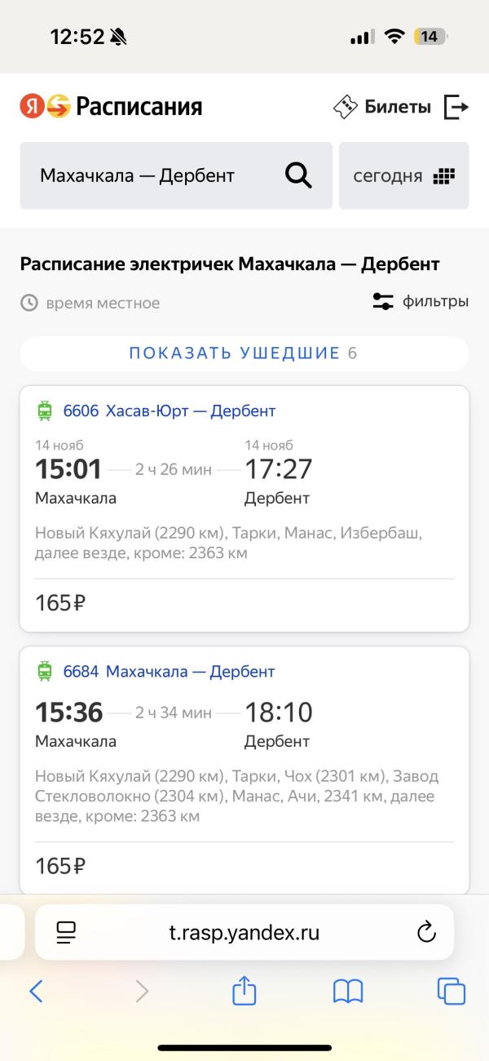Open train 6684 Махачкала — Дербент link
This screenshot has height=1061, width=489.
[x=170, y=672]
